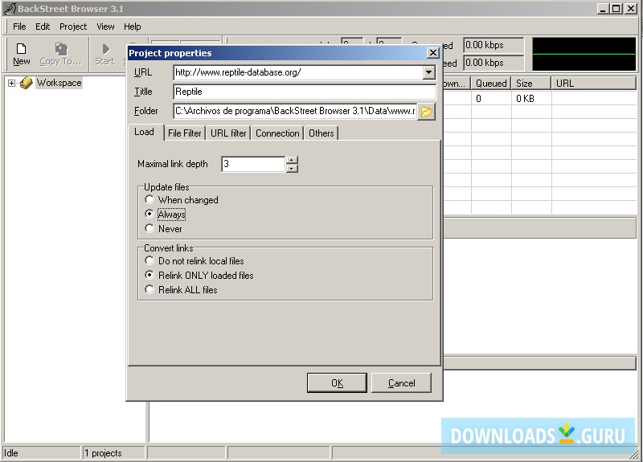Image resolution: width=643 pixels, height=462 pixels.
Task: Click the Size column header
Action: [x=530, y=84]
